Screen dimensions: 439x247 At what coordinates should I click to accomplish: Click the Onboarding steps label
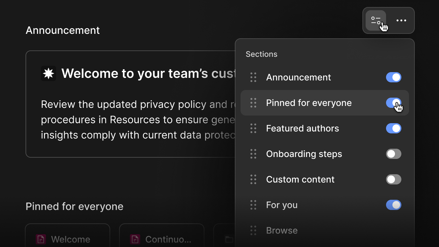coord(304,154)
